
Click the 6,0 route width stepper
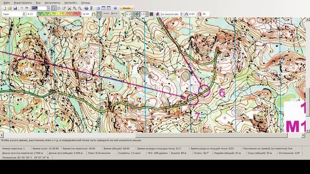[x=130, y=14]
